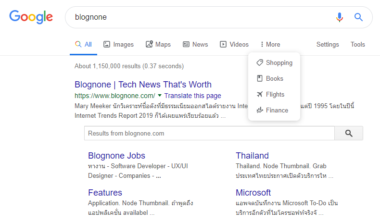Click the Shopping tag icon
This screenshot has width=380, height=223.
point(260,62)
